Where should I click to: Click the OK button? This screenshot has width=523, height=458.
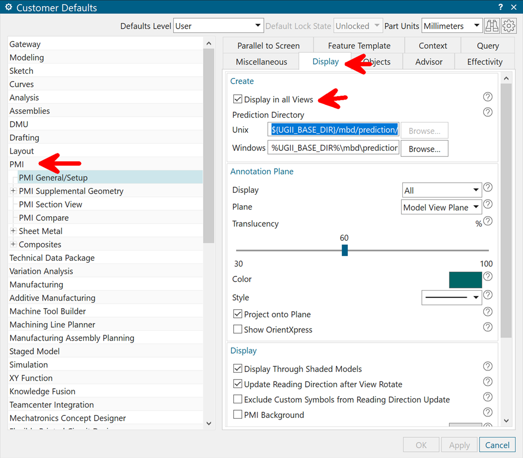click(x=421, y=445)
